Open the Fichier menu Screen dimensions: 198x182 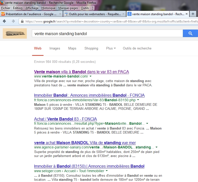(6, 8)
